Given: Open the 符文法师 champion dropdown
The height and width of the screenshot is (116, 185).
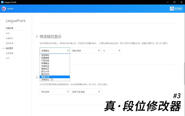Looking at the screenshot, I should click(x=55, y=92).
